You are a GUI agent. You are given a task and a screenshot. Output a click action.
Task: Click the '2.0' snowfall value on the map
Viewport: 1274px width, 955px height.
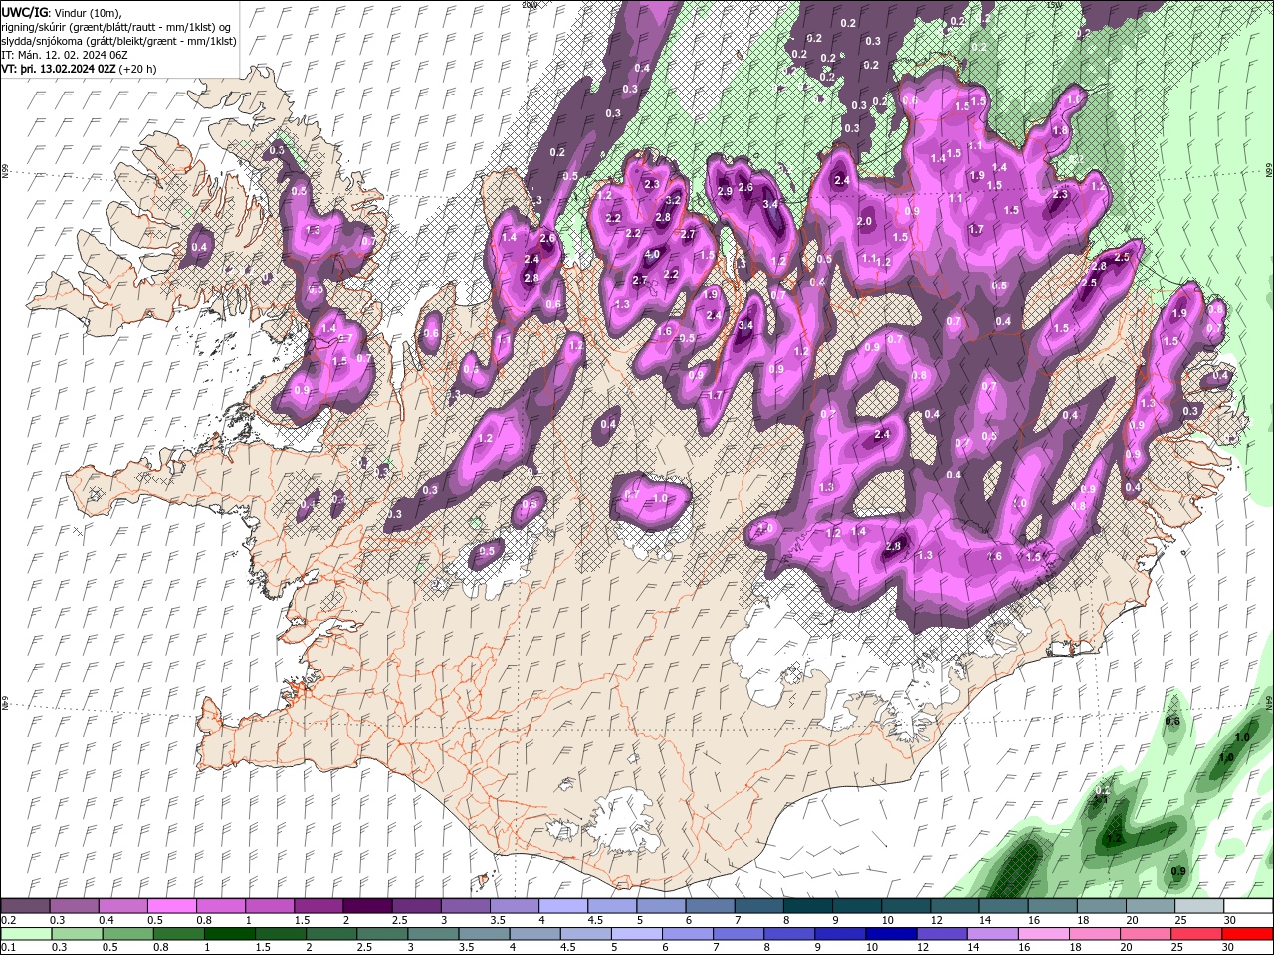point(864,222)
